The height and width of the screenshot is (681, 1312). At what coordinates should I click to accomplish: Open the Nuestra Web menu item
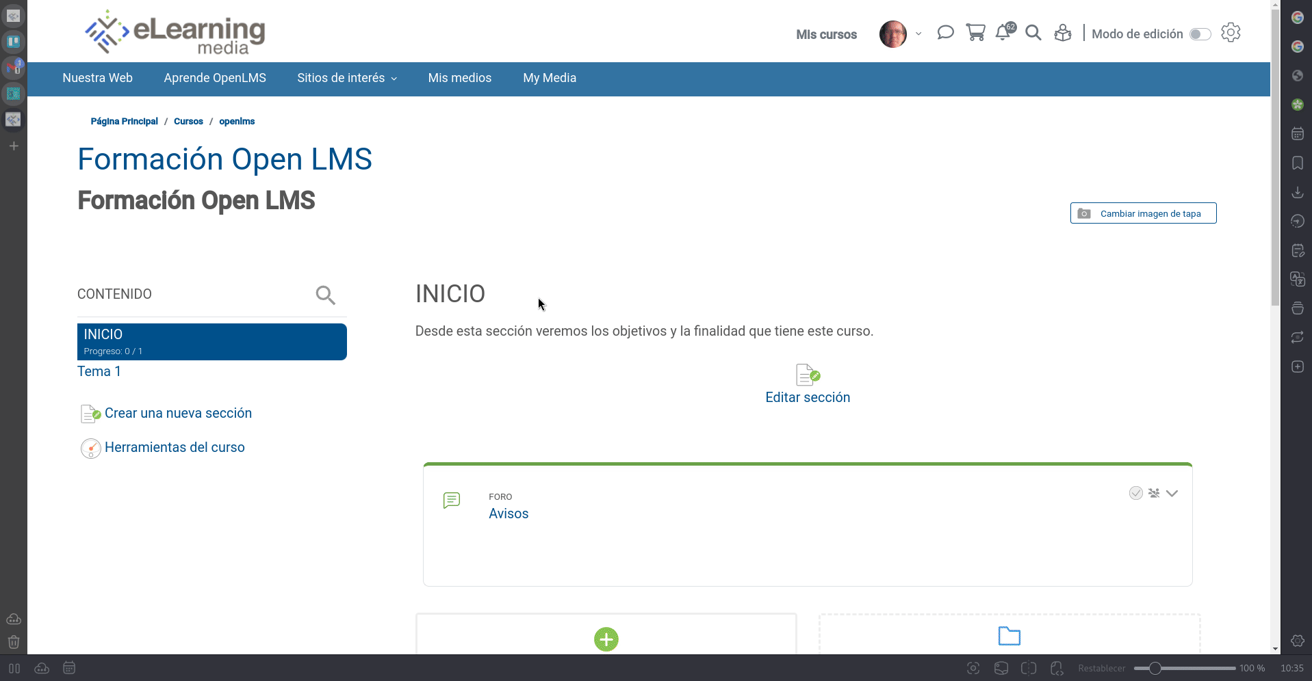(98, 78)
